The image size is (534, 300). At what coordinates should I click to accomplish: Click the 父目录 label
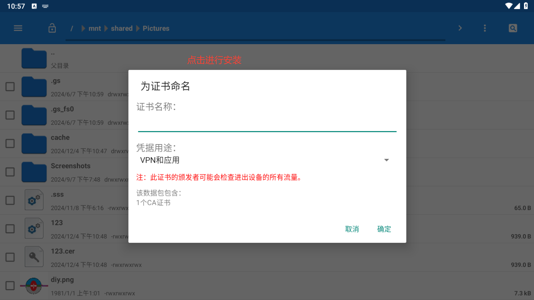pyautogui.click(x=60, y=66)
